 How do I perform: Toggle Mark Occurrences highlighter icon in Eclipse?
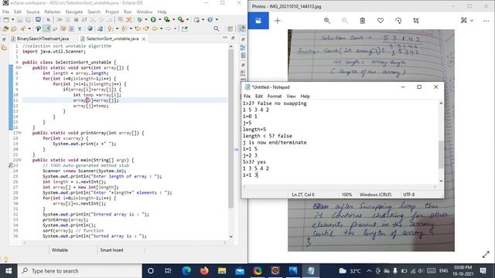pos(46,29)
